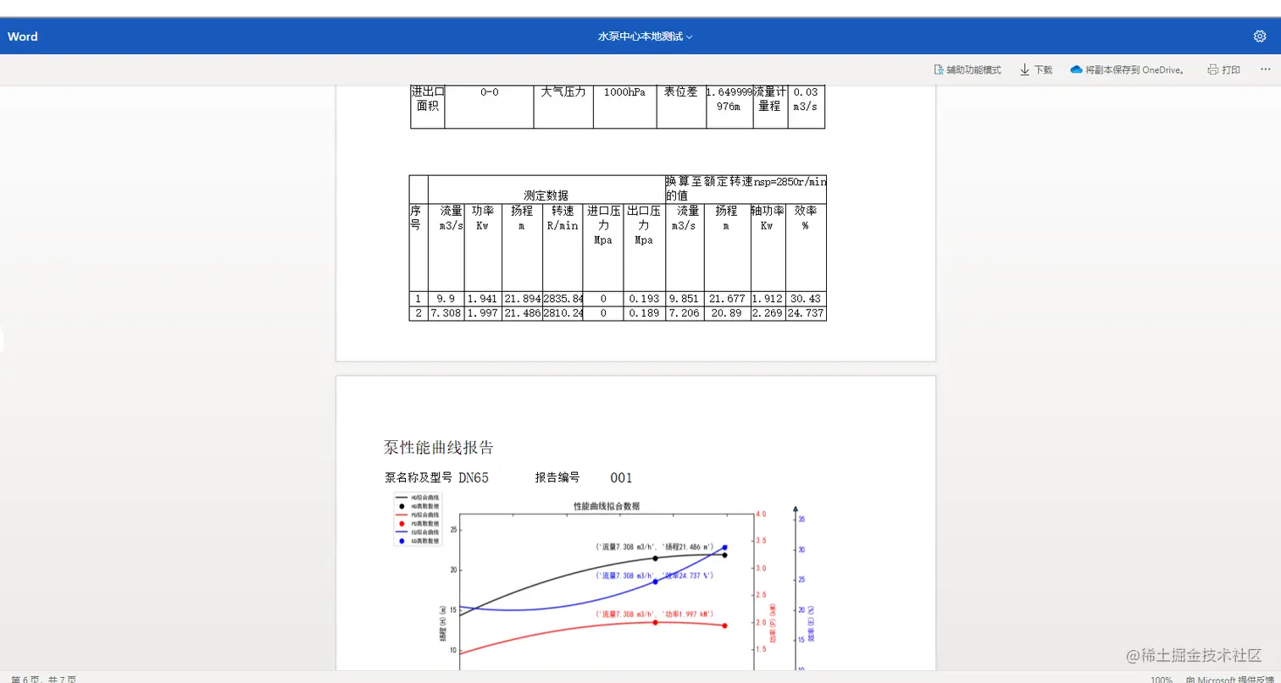This screenshot has height=683, width=1281.
Task: Click the 001 report number
Action: [x=621, y=477]
